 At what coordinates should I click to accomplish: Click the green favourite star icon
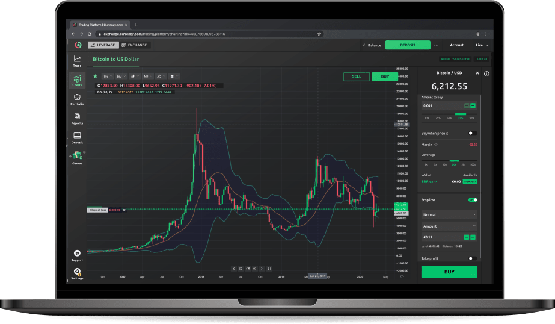pos(95,76)
